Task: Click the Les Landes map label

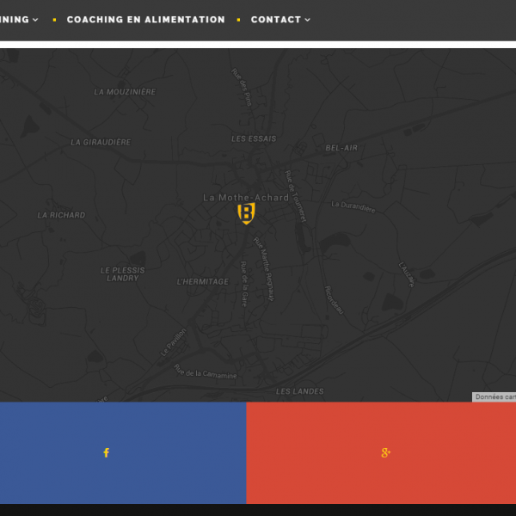Action: point(300,391)
